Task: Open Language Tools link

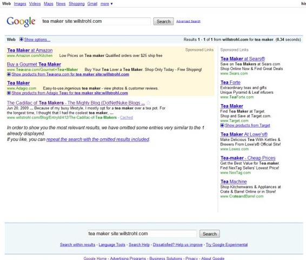Action: coord(112,244)
